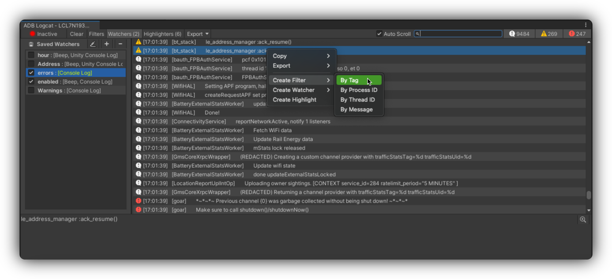612x279 pixels.
Task: Click the zoom magnifier icon in details bar
Action: (x=583, y=219)
